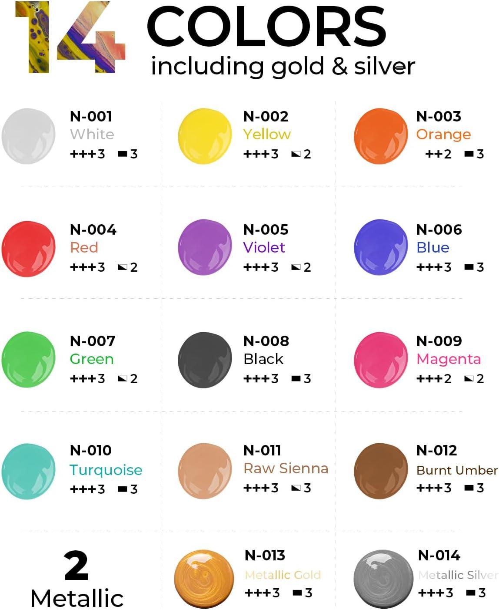Pick the Green N-007 paint swatch
The width and height of the screenshot is (499, 610).
coord(29,360)
